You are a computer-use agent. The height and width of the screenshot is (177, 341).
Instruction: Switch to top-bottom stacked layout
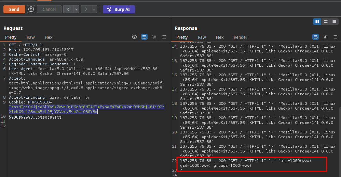[326, 21]
